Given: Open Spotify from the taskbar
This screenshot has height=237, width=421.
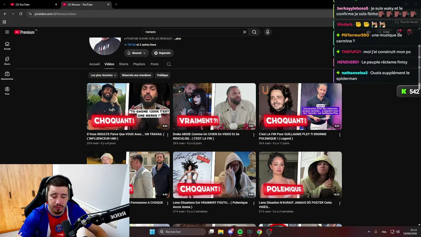Looking at the screenshot, I should click(x=240, y=232).
